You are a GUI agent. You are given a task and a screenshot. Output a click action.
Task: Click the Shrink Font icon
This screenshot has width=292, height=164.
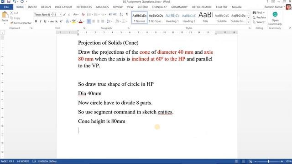point(69,15)
